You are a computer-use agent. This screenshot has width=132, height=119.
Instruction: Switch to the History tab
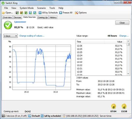pos(53,18)
